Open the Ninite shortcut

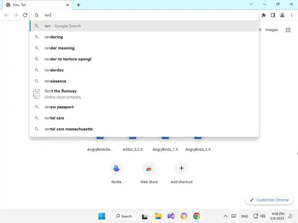[116, 172]
